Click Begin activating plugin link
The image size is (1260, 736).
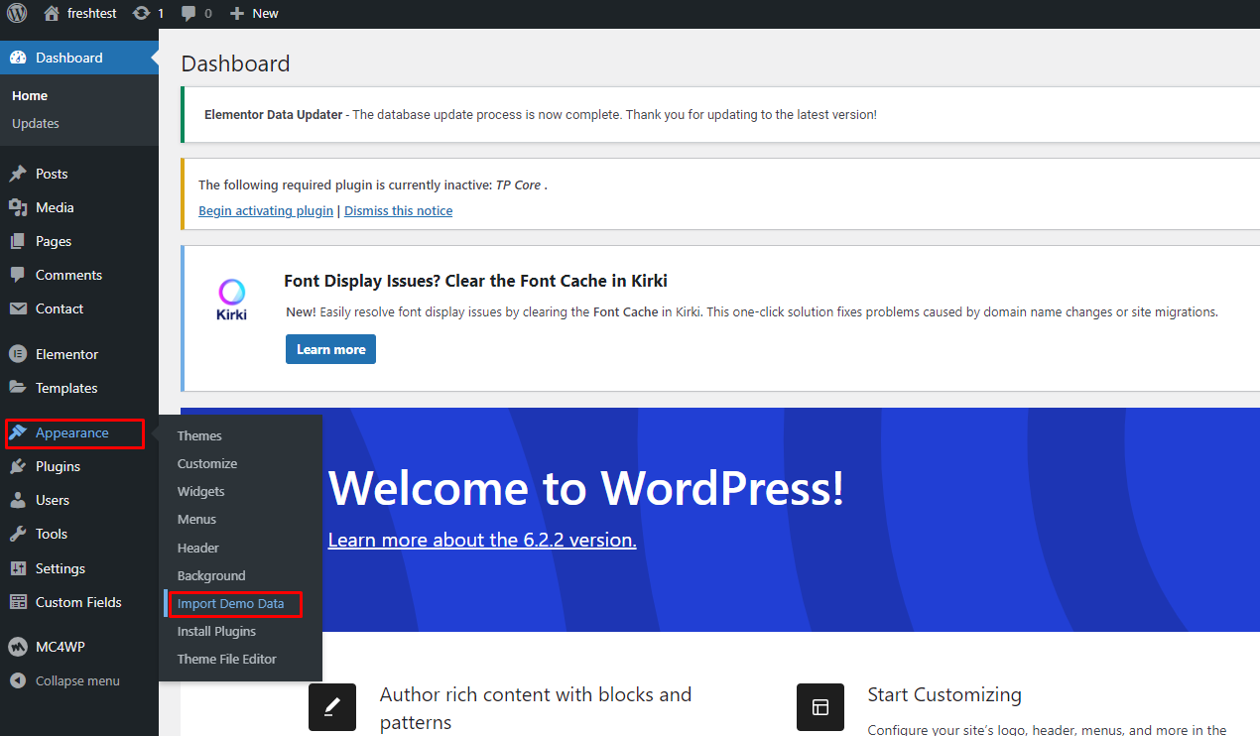(x=266, y=210)
